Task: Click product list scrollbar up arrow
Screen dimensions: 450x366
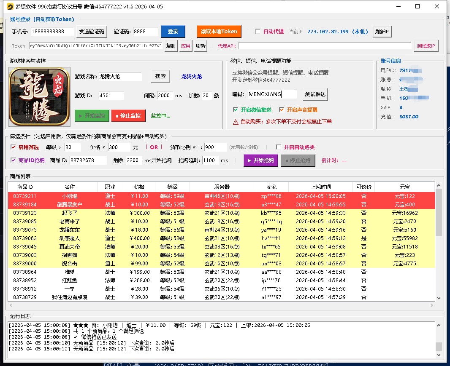Action: (x=439, y=186)
